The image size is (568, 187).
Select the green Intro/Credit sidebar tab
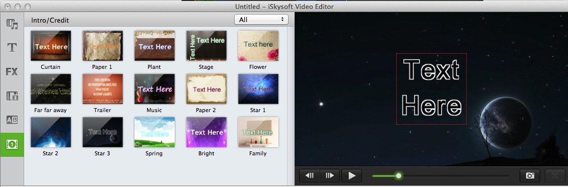(12, 144)
